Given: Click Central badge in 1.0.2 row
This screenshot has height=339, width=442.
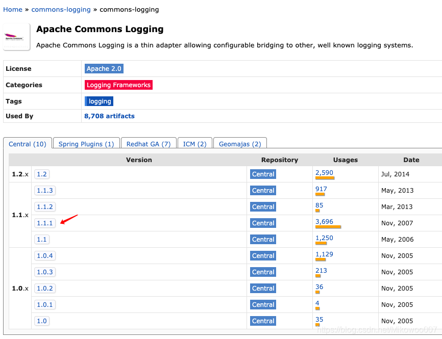Looking at the screenshot, I should tap(263, 289).
